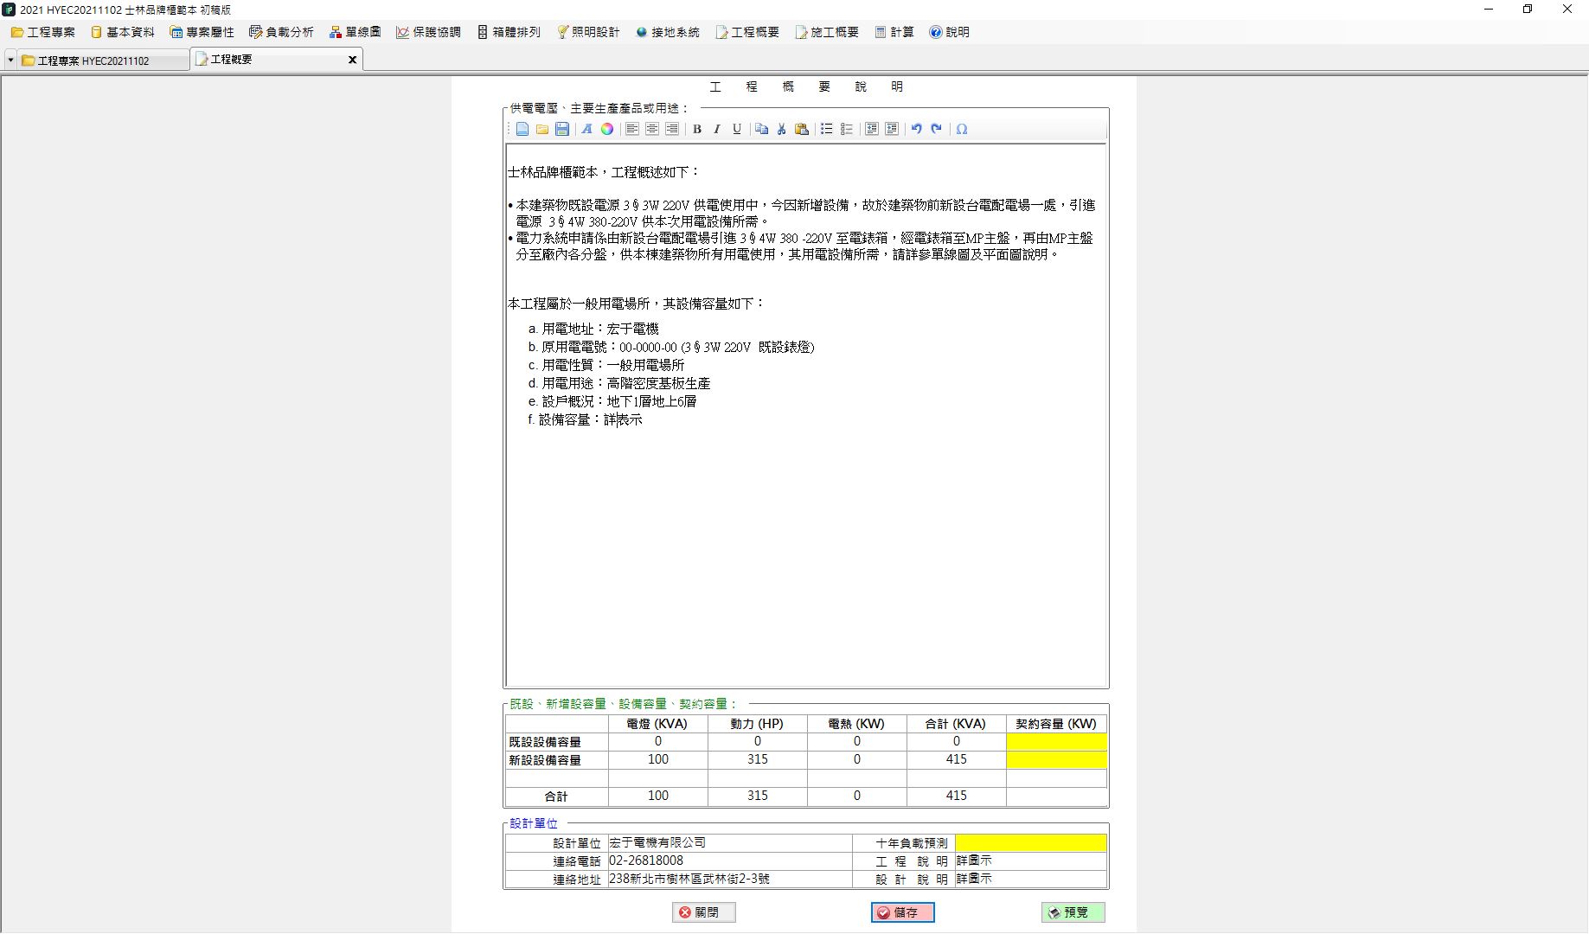Image resolution: width=1589 pixels, height=934 pixels.
Task: Open the 單線圖 menu
Action: click(355, 32)
